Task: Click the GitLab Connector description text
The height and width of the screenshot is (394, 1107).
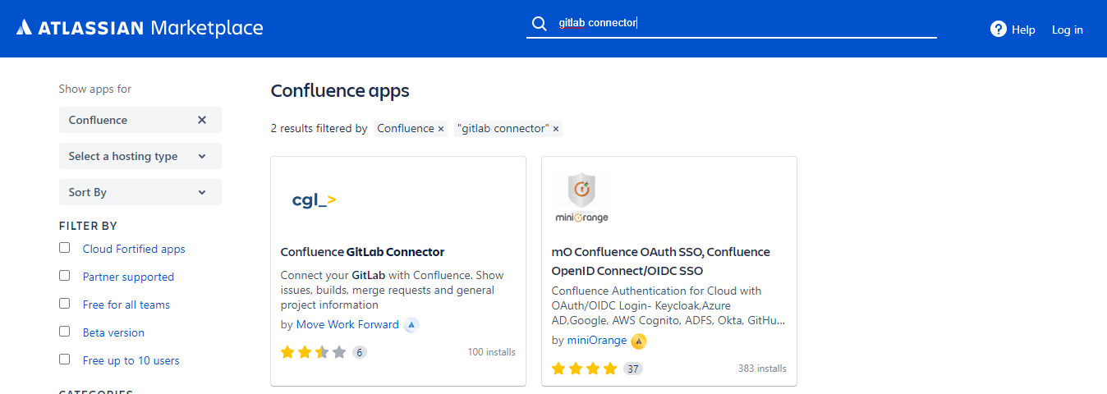Action: (x=393, y=290)
